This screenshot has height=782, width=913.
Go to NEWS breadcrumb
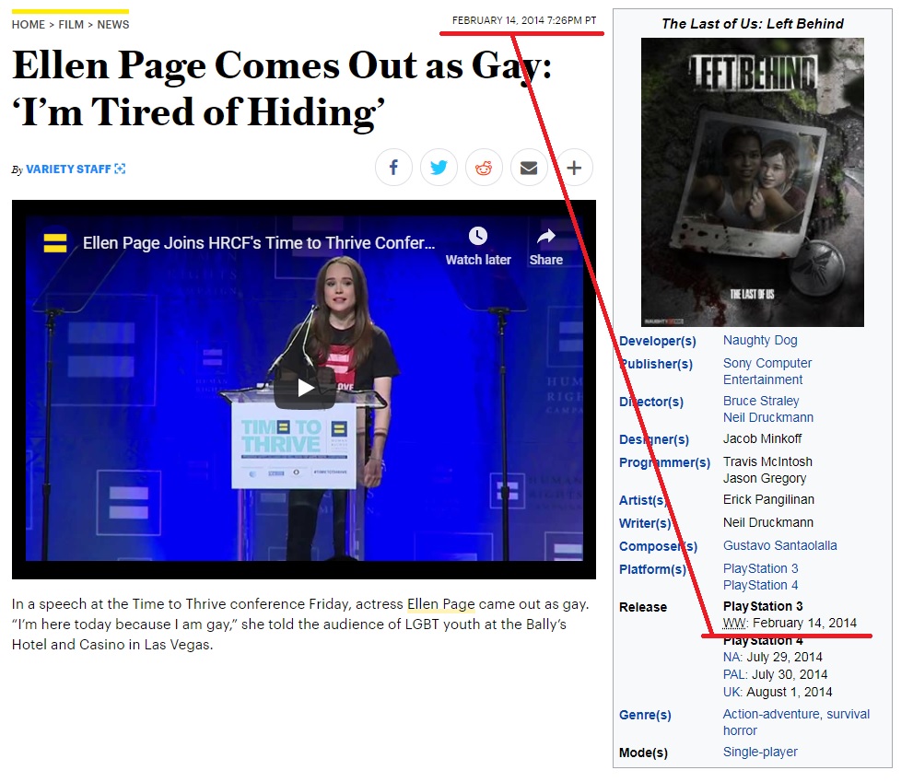(x=113, y=25)
